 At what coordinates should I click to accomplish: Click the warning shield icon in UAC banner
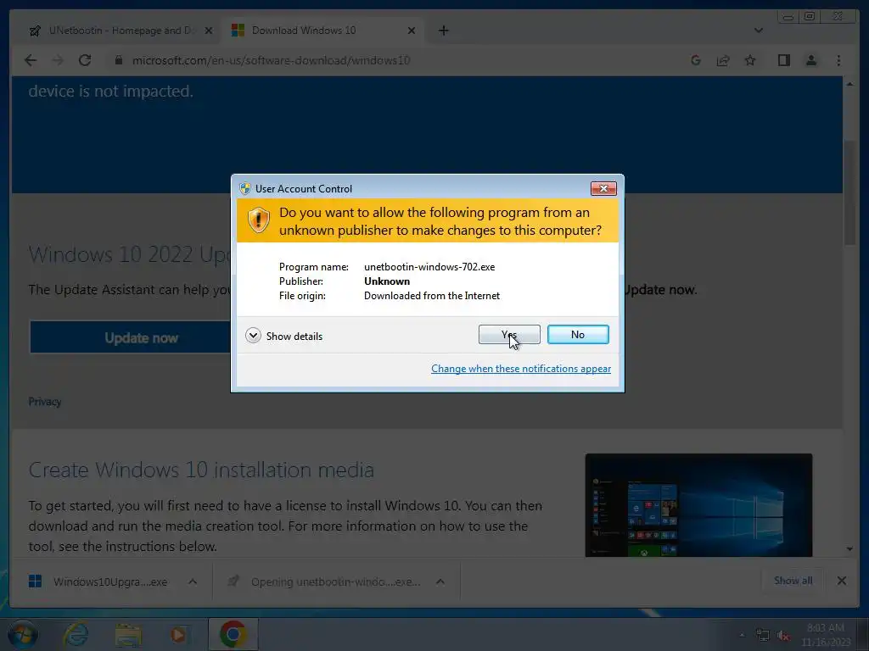(258, 220)
